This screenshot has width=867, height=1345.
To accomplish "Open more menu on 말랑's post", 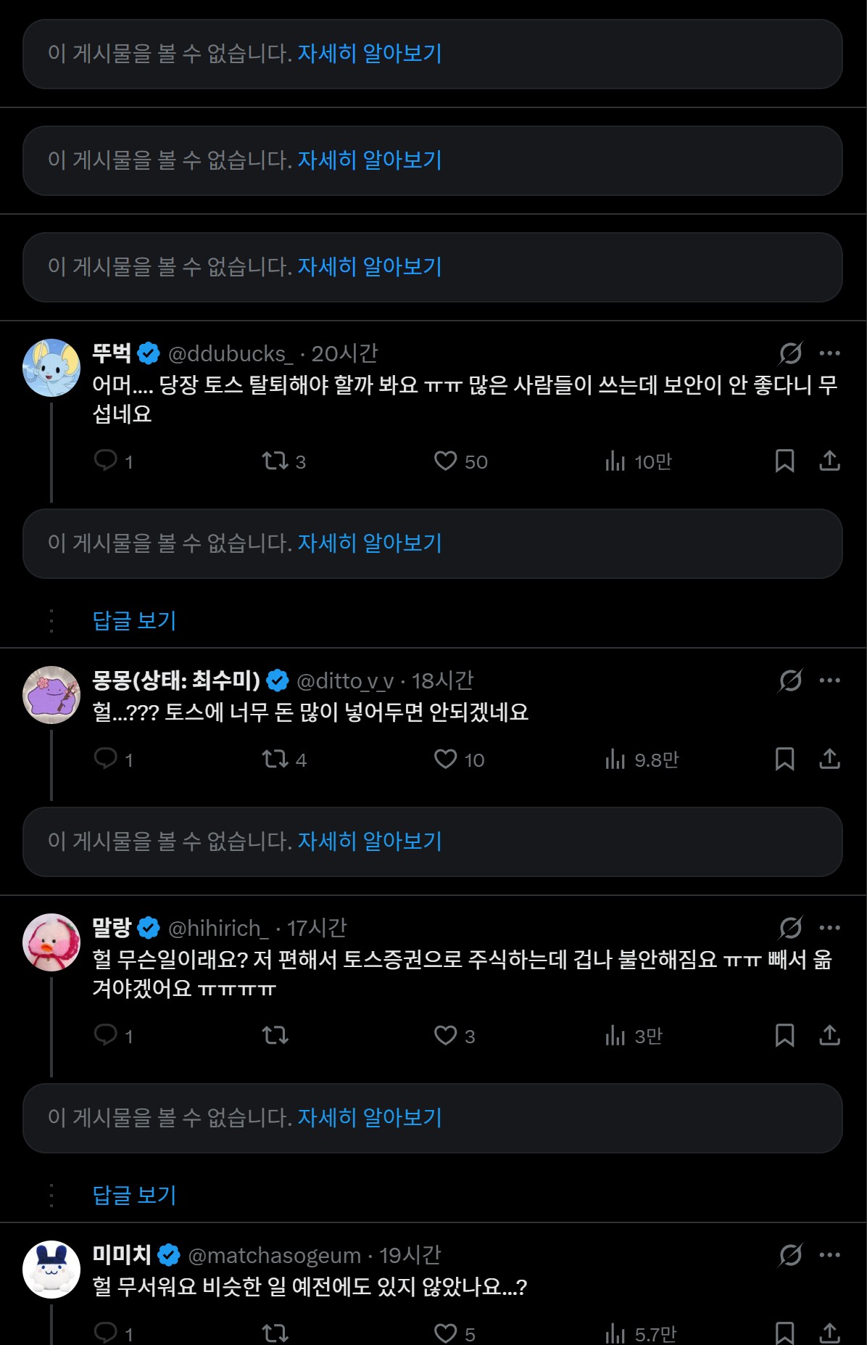I will (829, 928).
